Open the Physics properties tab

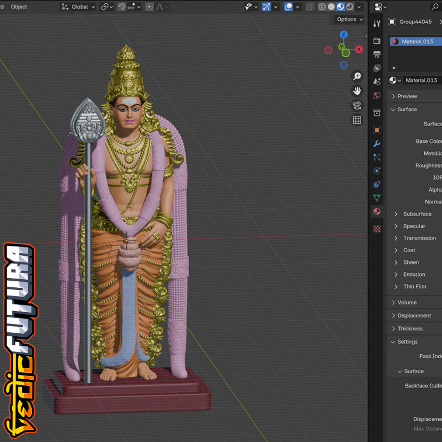(376, 171)
